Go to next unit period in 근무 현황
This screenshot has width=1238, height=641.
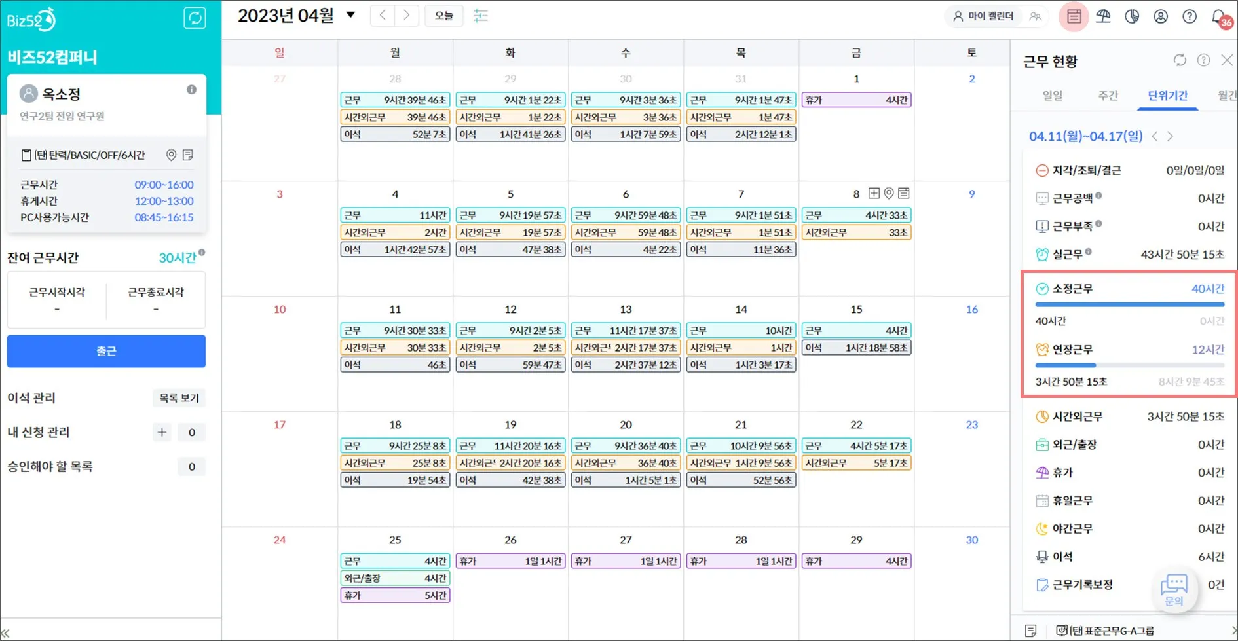click(1170, 136)
